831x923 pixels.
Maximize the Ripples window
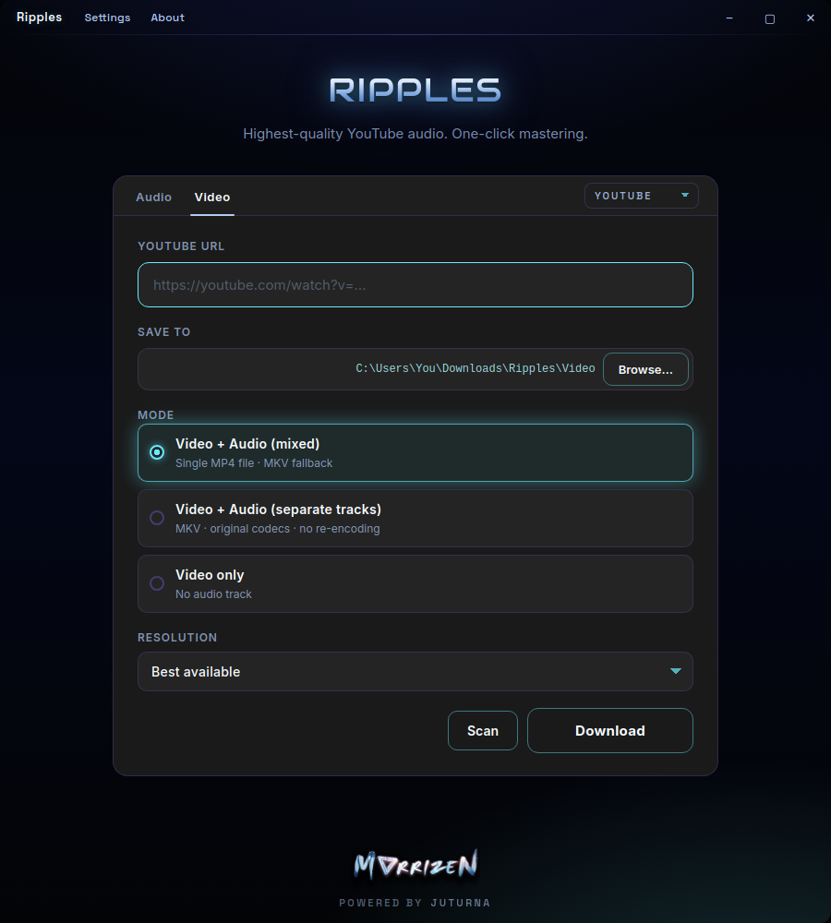[769, 18]
